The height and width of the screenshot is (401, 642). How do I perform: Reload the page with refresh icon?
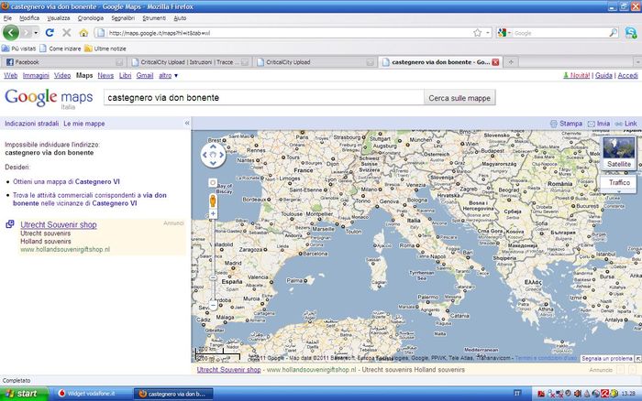(x=50, y=33)
